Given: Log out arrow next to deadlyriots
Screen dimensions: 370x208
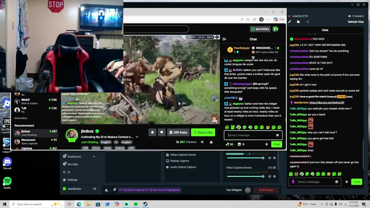Looking at the screenshot, I should [x=94, y=189].
